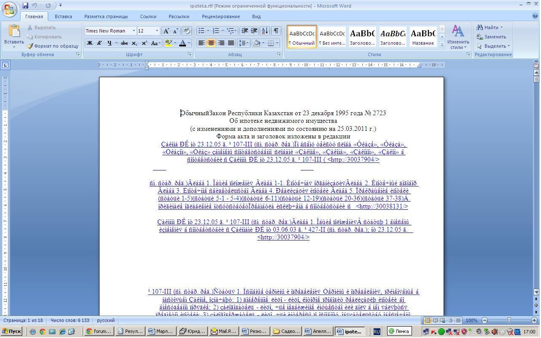Open multilevel list menu

(x=231, y=31)
